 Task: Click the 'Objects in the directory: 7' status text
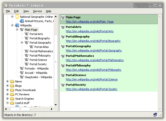pos(20,115)
